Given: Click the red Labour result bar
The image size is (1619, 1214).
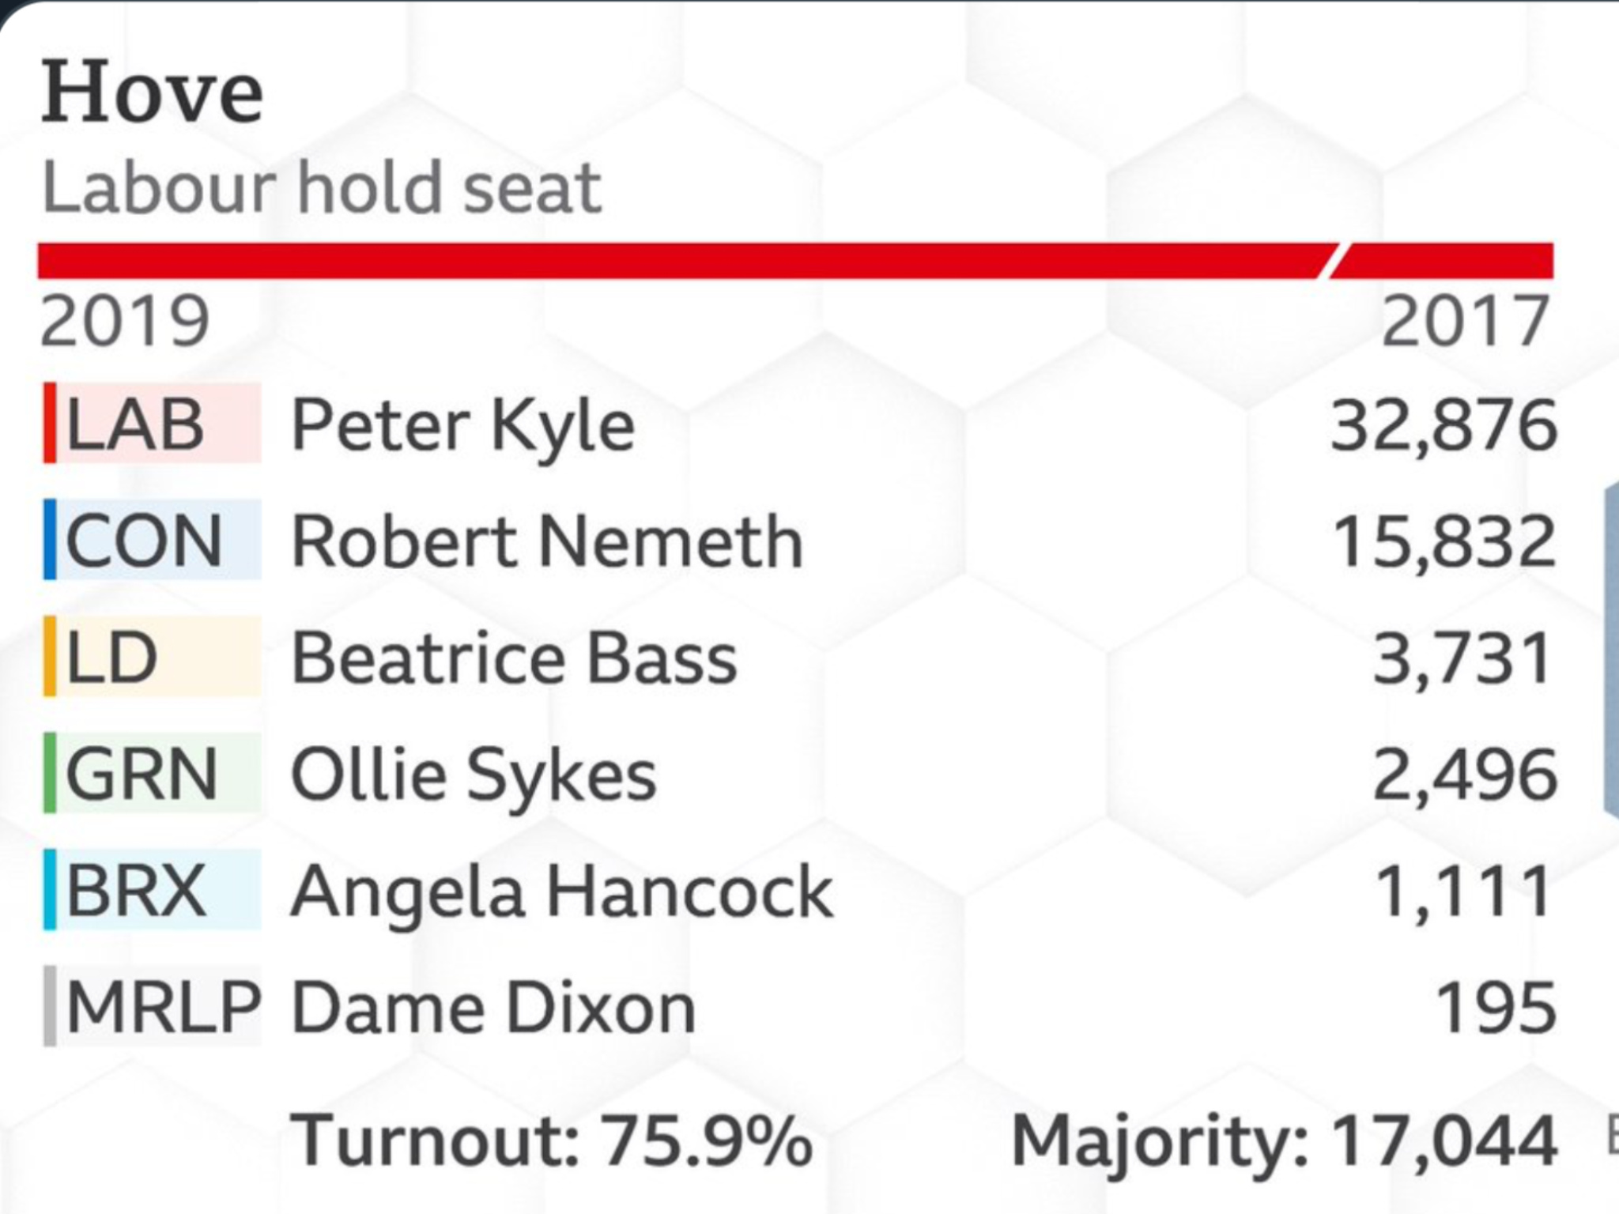Looking at the screenshot, I should [x=795, y=261].
